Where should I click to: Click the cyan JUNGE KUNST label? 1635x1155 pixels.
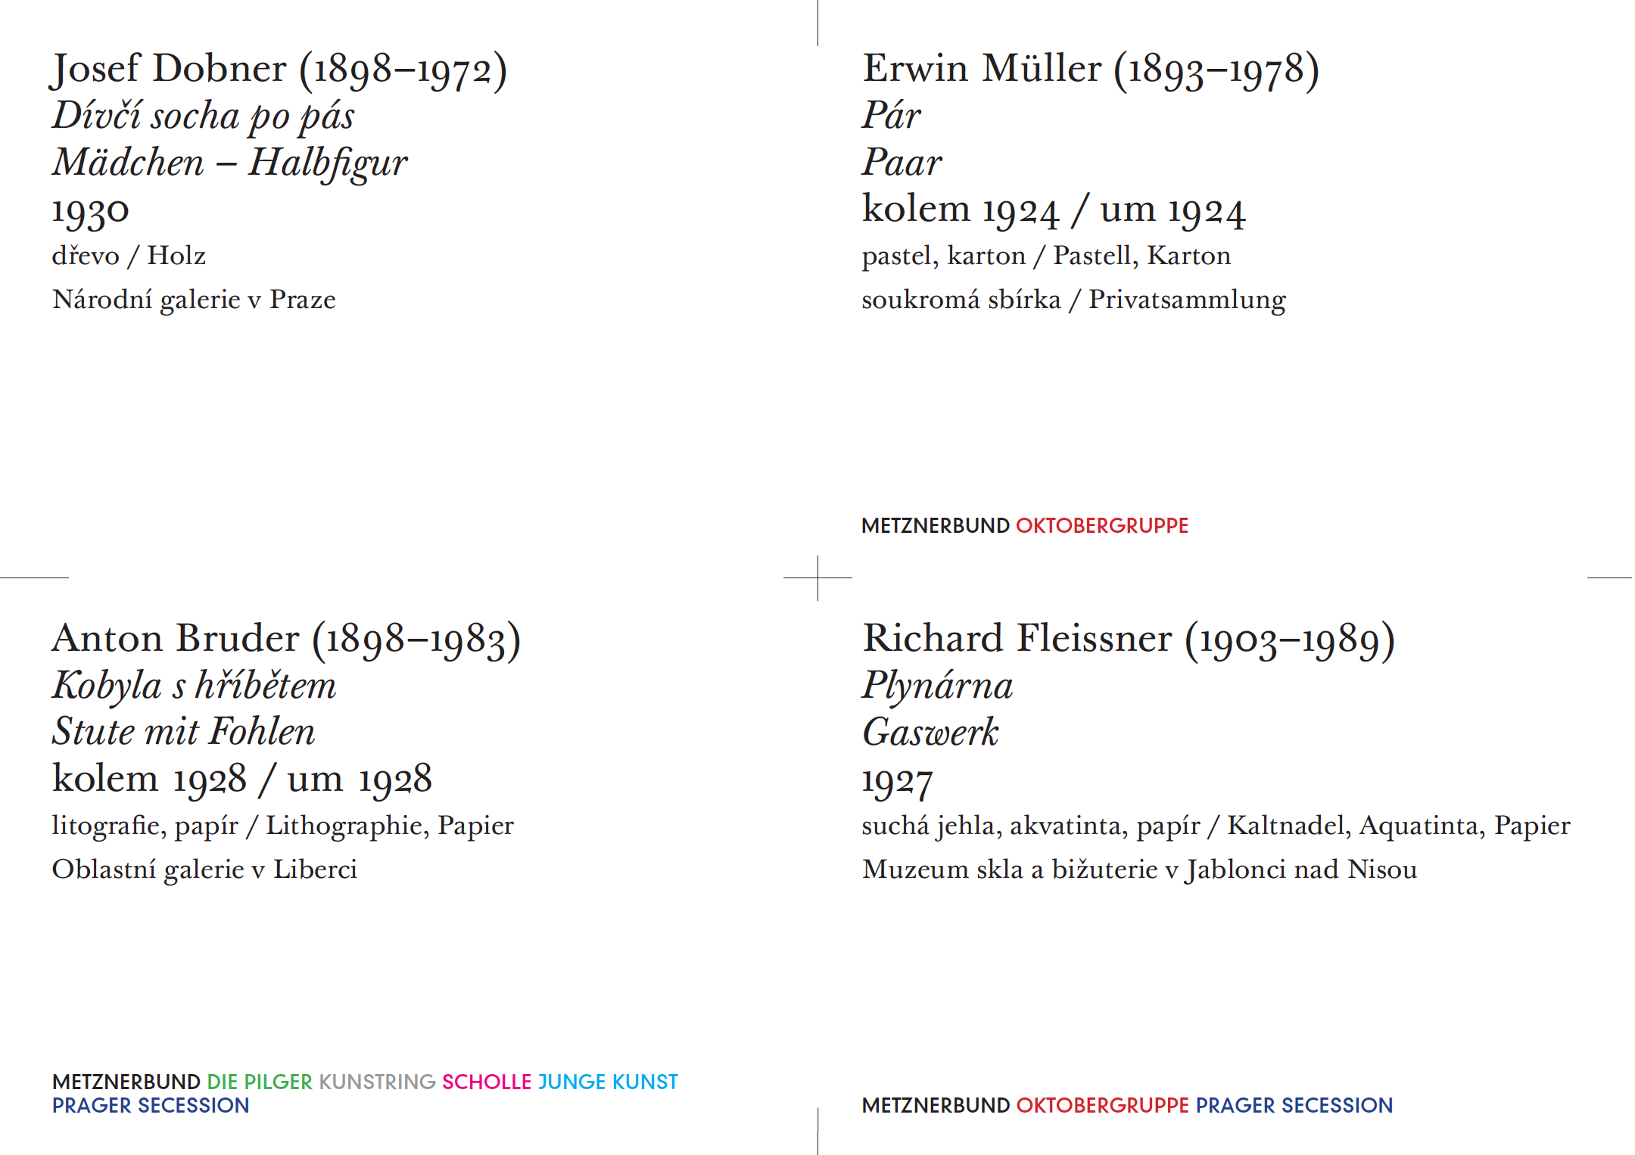pos(608,1082)
